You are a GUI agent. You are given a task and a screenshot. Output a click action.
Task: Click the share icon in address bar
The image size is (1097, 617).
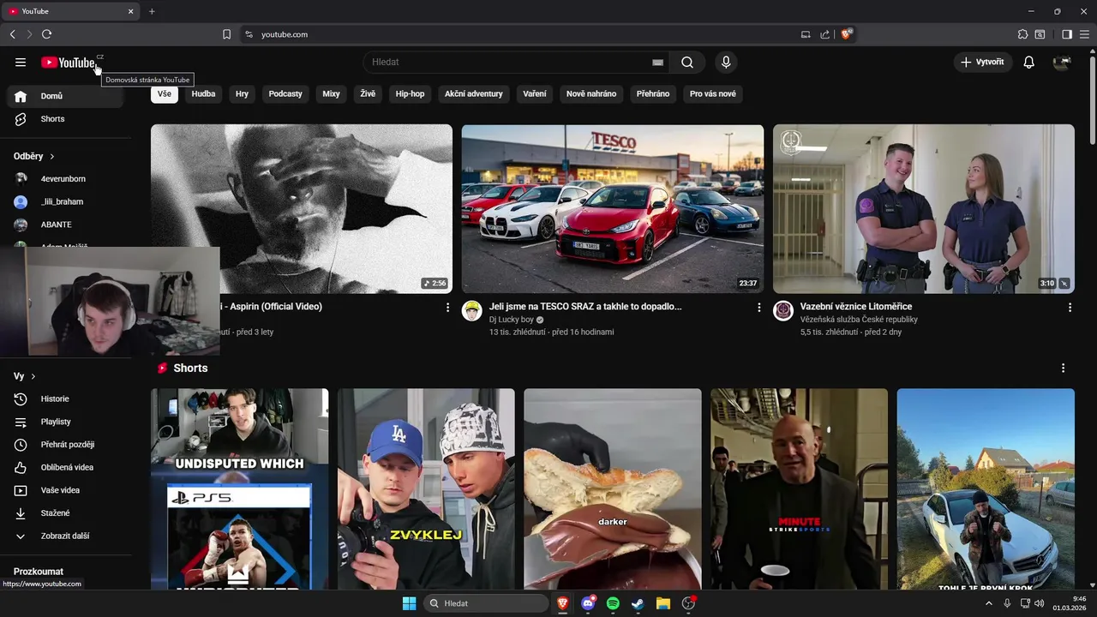[x=824, y=34]
